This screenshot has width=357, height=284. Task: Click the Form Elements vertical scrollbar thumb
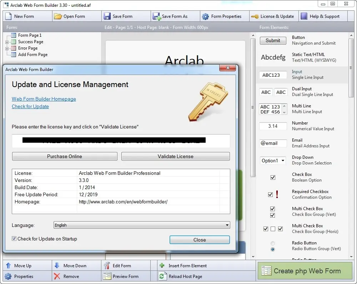click(351, 68)
